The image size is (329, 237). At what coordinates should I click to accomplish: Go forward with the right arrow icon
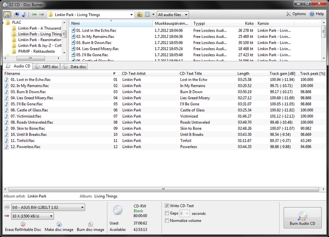click(x=41, y=15)
